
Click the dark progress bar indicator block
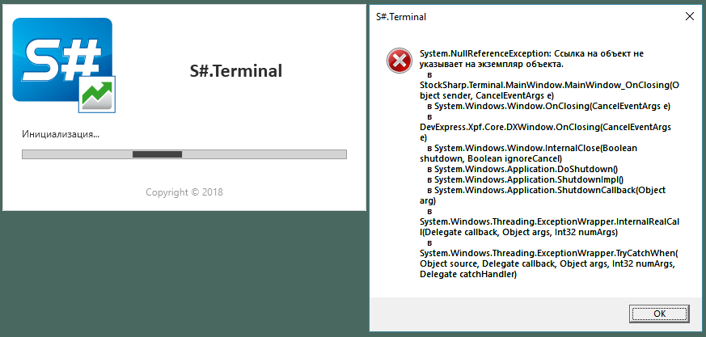157,154
